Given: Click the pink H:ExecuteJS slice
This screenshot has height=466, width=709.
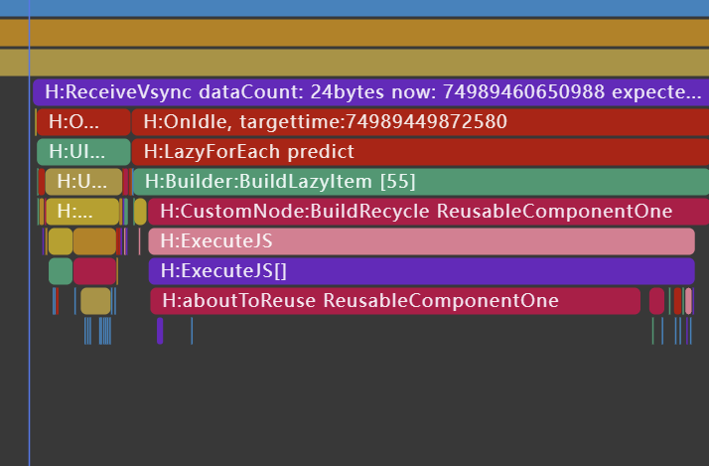Looking at the screenshot, I should click(421, 241).
